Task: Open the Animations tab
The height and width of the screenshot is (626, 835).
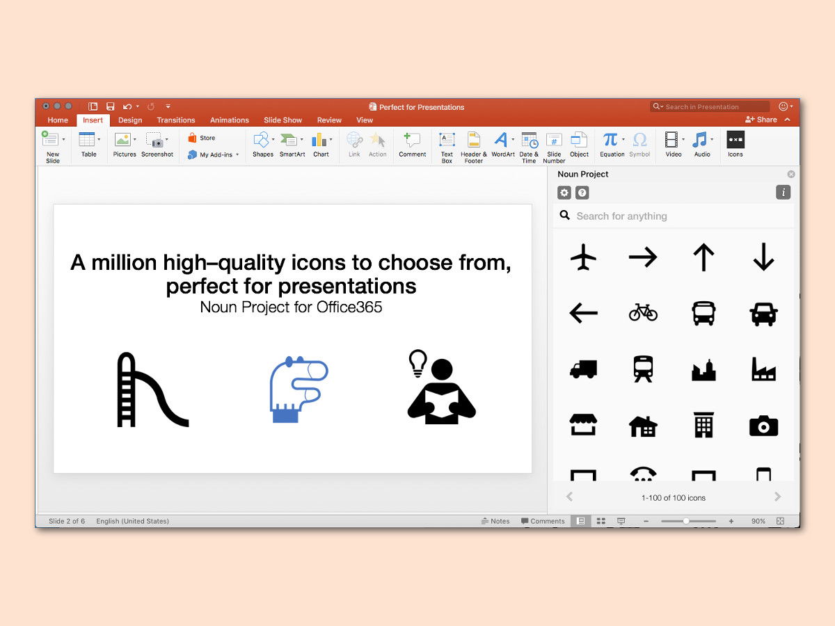Action: 230,120
